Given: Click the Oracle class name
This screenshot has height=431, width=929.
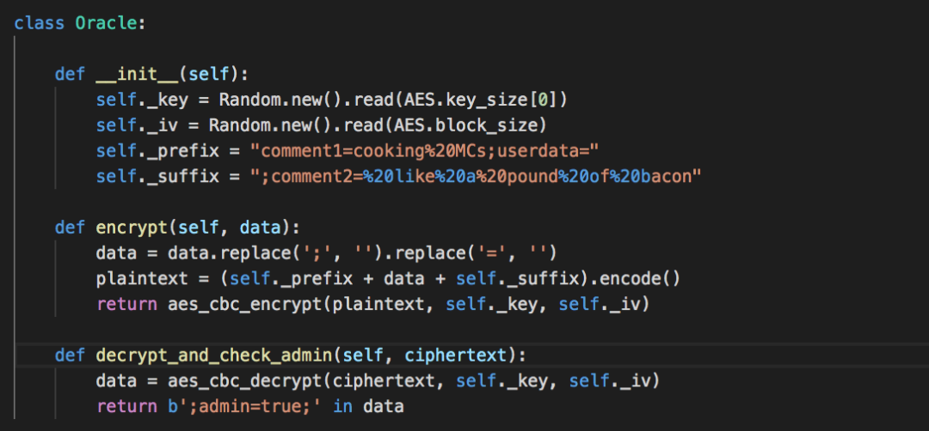Looking at the screenshot, I should click(x=106, y=23).
